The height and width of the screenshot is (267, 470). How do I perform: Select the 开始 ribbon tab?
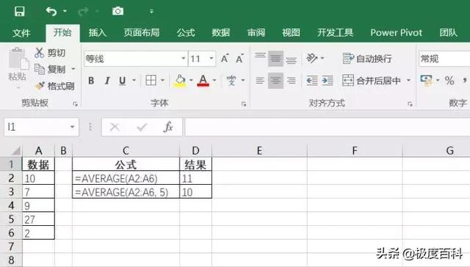62,32
